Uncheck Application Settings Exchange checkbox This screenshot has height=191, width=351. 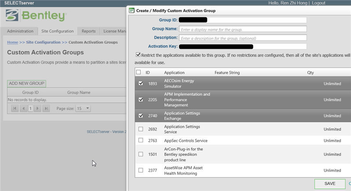click(x=141, y=116)
